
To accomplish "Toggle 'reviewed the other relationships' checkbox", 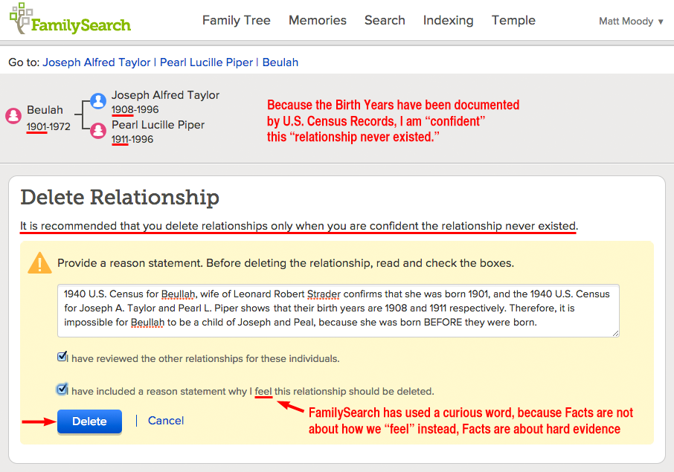I will [x=62, y=357].
